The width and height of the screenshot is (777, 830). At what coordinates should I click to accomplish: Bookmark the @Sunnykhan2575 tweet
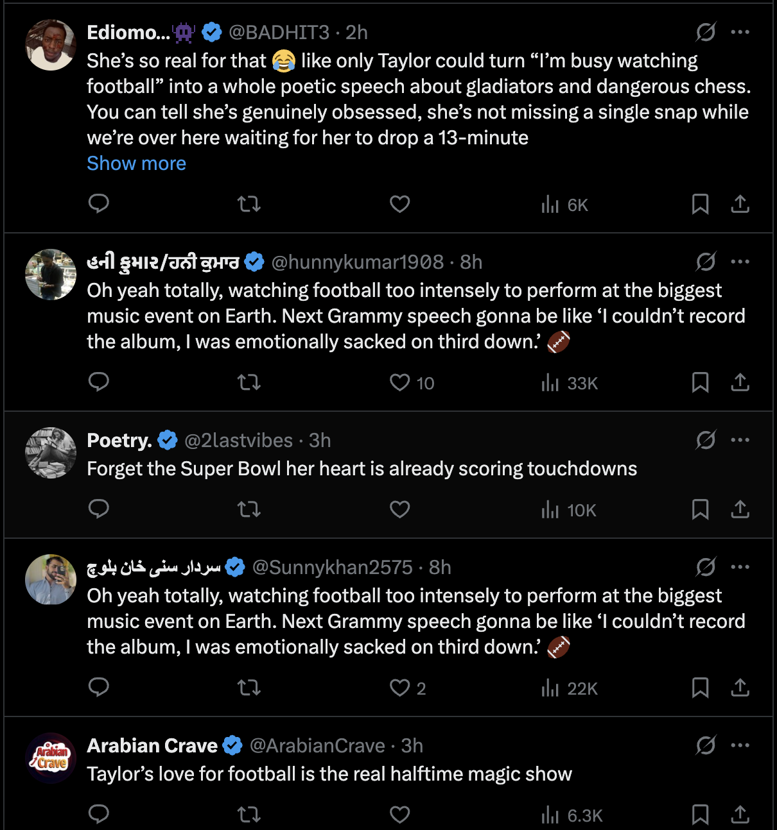[x=700, y=688]
